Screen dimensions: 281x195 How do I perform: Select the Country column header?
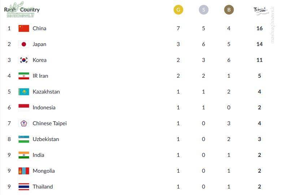pos(30,10)
